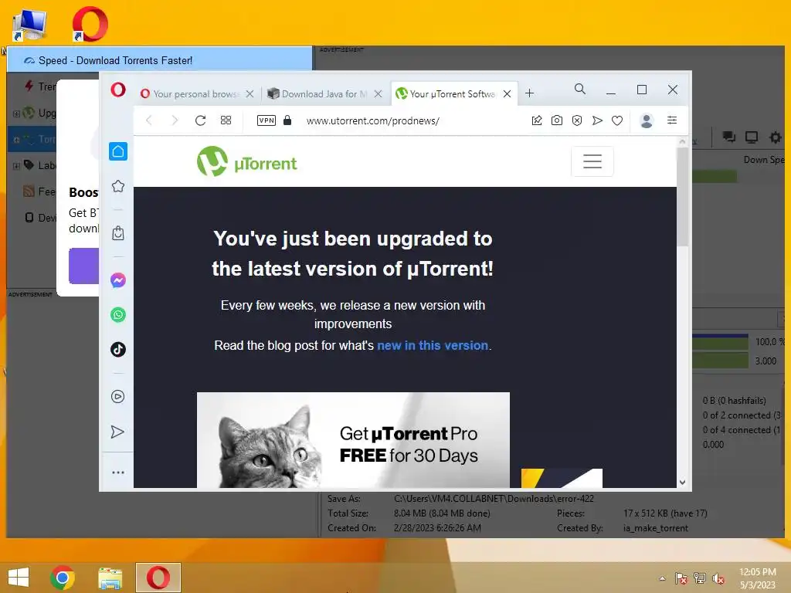Open uTorrent preferences gear icon
Viewport: 791px width, 593px height.
point(775,137)
